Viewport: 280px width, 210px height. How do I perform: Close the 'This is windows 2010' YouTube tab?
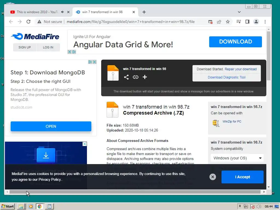68,12
